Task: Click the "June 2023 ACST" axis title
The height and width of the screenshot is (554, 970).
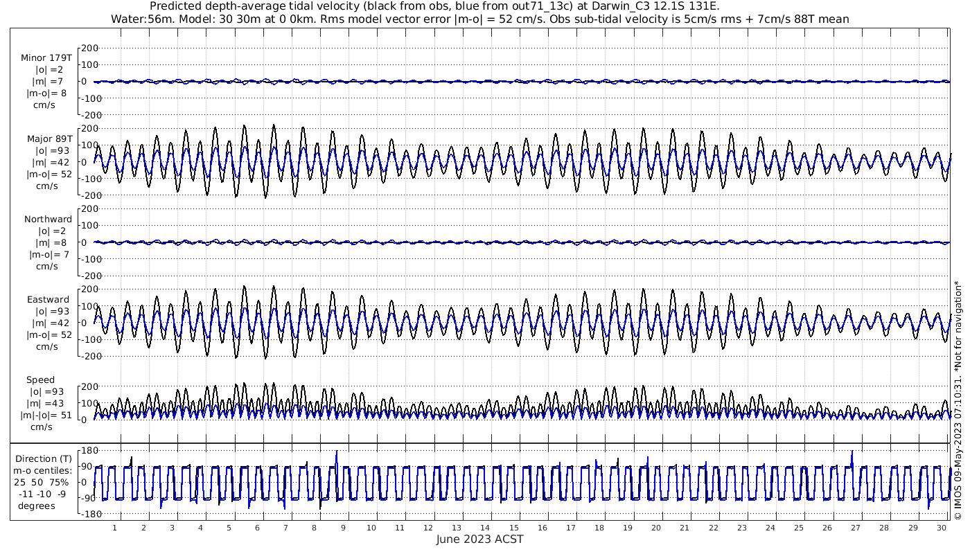Action: click(x=479, y=539)
